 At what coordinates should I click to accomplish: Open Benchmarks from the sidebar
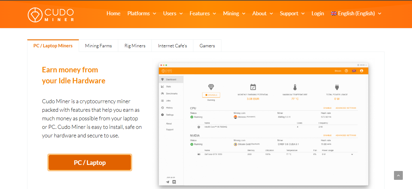point(162,93)
